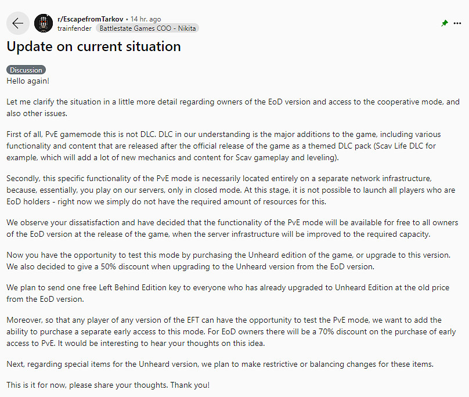Open the r/EscapefromTarkov subreddit link
Viewport: 469px width, 397px height.
coord(90,19)
